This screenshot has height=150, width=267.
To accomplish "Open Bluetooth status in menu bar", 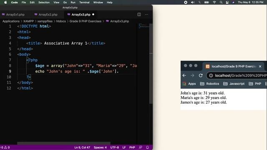I will coord(199,2).
